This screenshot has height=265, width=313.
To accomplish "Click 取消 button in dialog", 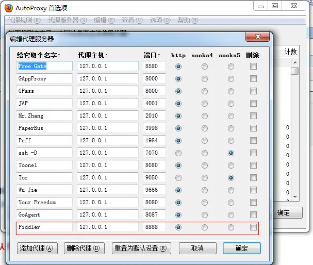I will [197, 248].
